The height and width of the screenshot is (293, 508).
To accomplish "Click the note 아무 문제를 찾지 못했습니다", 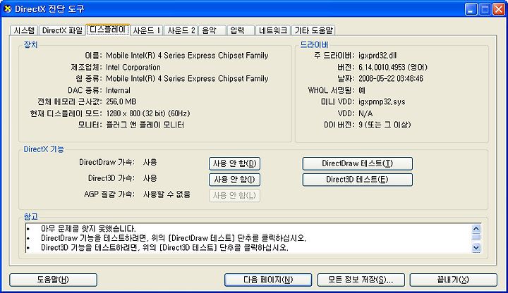I will tap(88, 229).
